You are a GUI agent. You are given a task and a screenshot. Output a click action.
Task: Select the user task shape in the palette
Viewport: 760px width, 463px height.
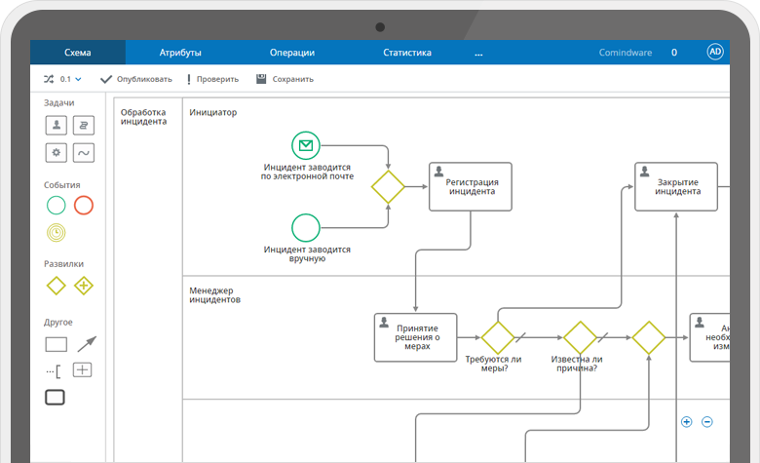[57, 125]
